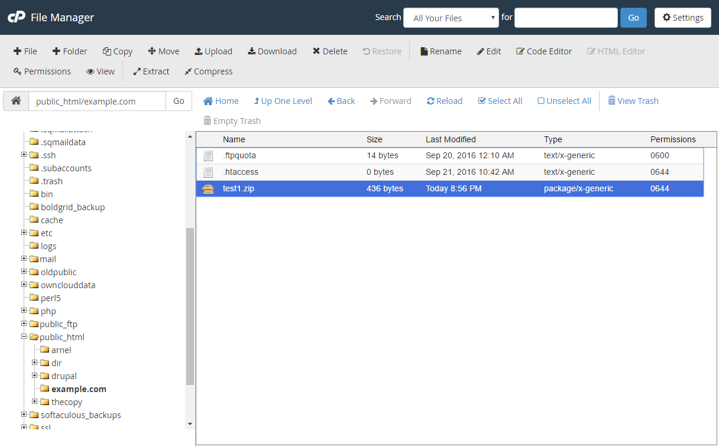The width and height of the screenshot is (719, 447).
Task: Click Select All checkbox link
Action: tap(500, 101)
